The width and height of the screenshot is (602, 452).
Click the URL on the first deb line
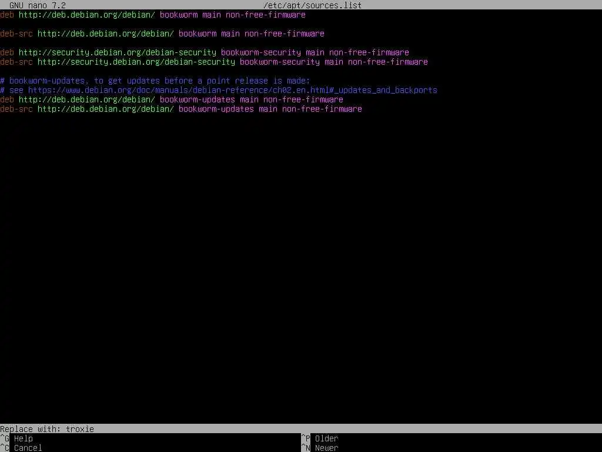coord(87,15)
